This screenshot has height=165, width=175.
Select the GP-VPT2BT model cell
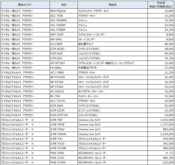64,63
